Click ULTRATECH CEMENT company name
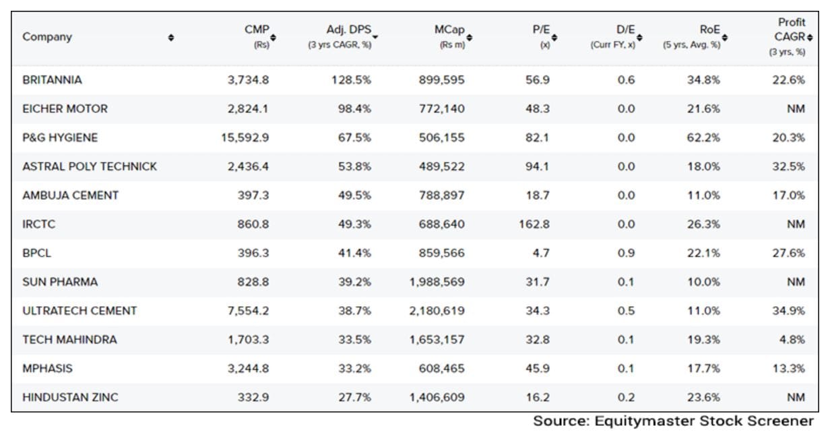This screenshot has height=440, width=834. (x=79, y=311)
